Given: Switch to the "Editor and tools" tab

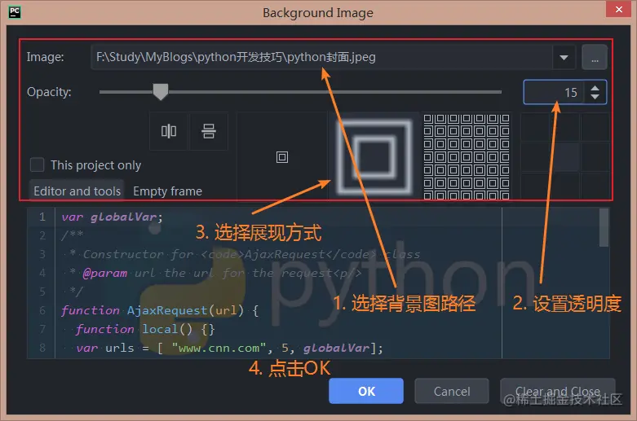Looking at the screenshot, I should coord(77,191).
